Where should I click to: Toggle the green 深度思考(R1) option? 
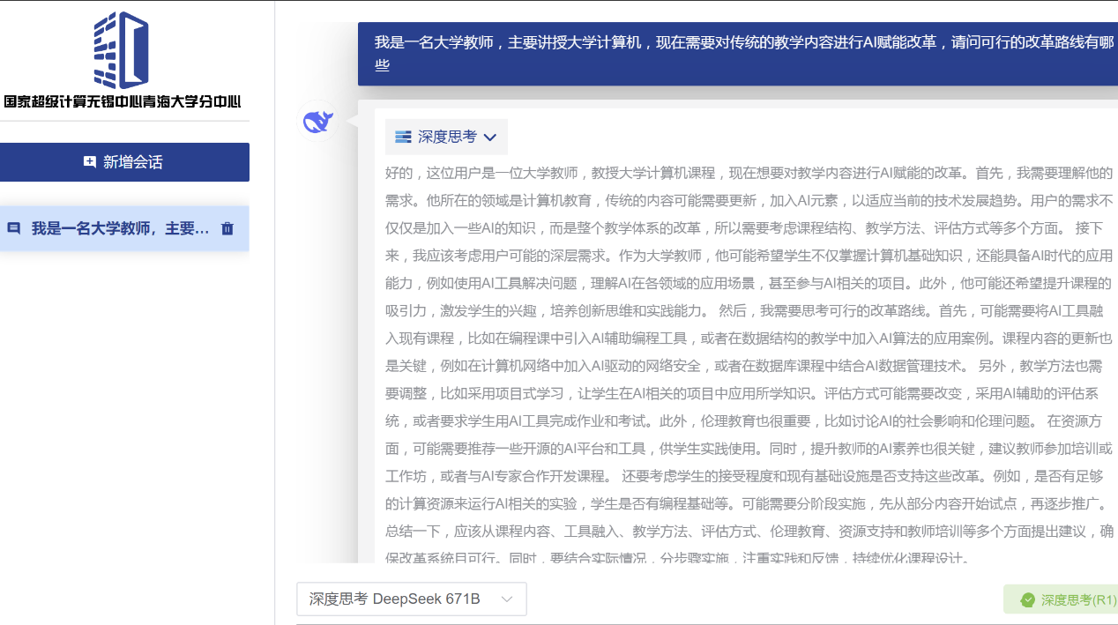[1061, 599]
